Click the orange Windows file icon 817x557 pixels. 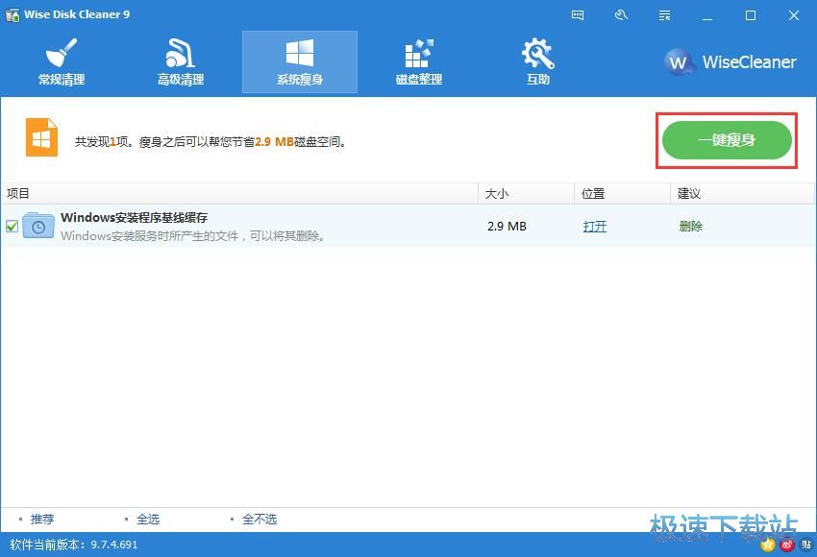[41, 137]
